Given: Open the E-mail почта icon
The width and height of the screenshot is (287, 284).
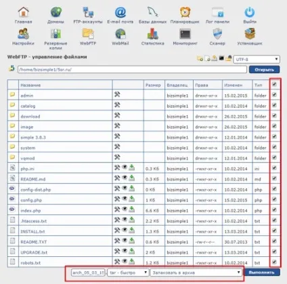Looking at the screenshot, I should click(120, 12).
